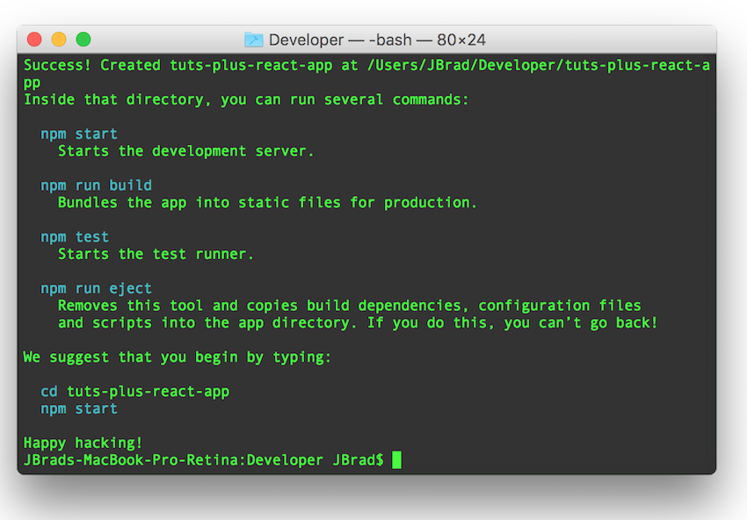The height and width of the screenshot is (520, 747).
Task: Click the "Removes this tool and copies build" line
Action: (x=350, y=306)
